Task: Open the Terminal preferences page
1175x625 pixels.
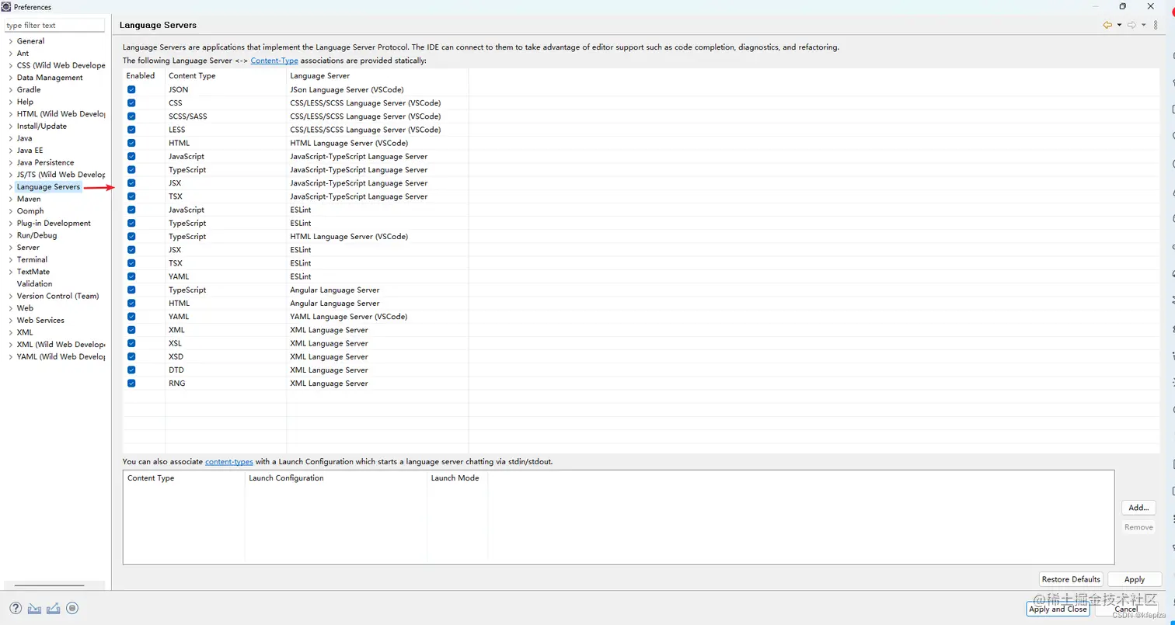Action: [32, 259]
